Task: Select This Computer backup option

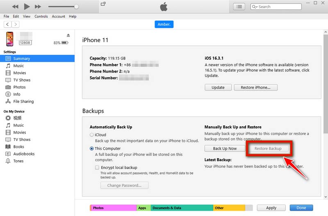Action: pyautogui.click(x=92, y=149)
